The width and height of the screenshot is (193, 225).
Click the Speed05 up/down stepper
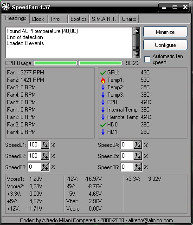pos(138,156)
